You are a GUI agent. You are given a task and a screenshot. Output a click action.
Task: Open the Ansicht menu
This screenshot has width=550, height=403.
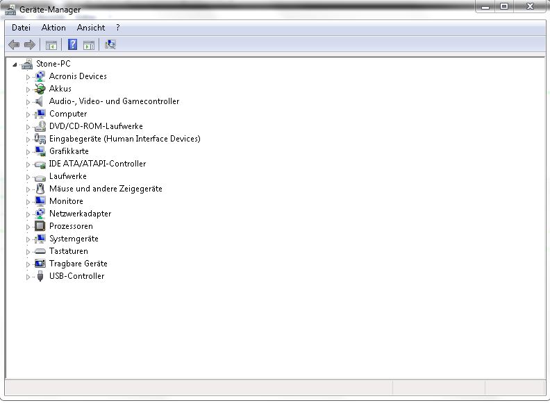click(x=91, y=28)
